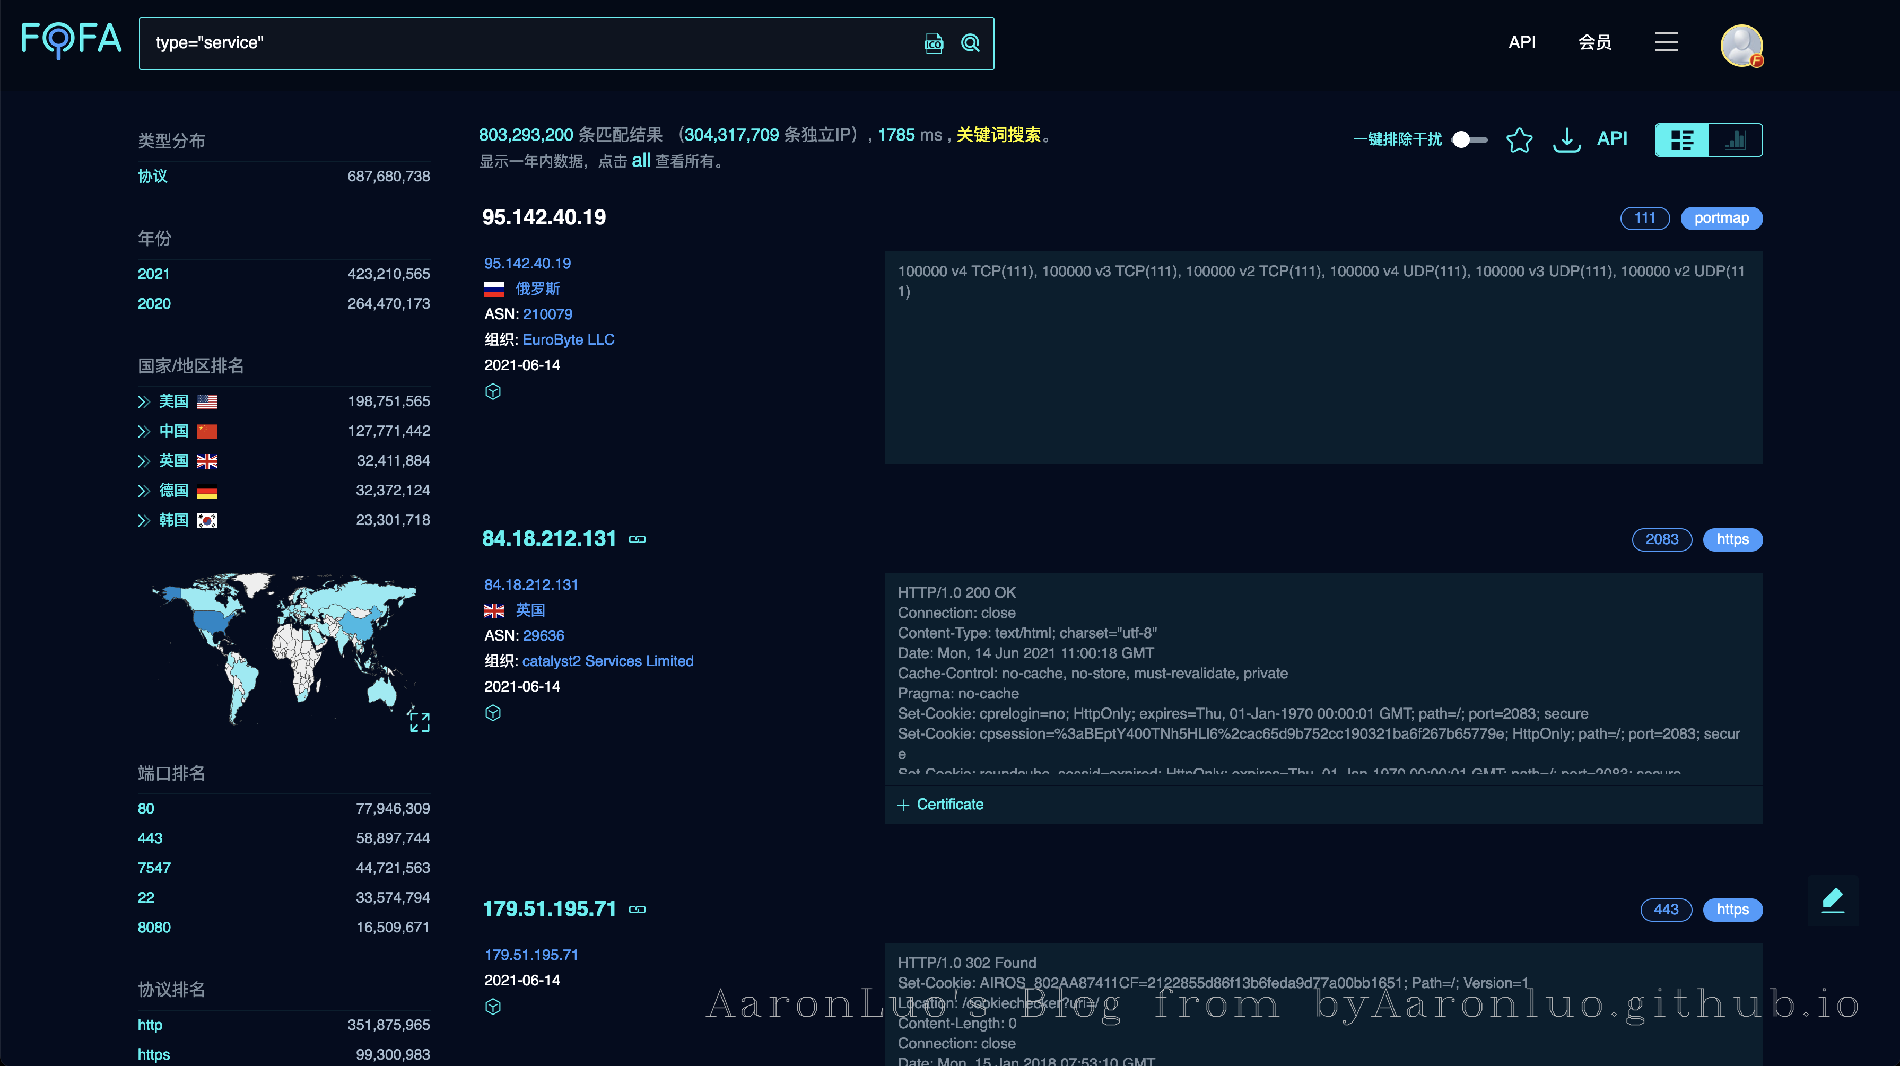Viewport: 1900px width, 1066px height.
Task: Switch to list view mode
Action: tap(1681, 139)
